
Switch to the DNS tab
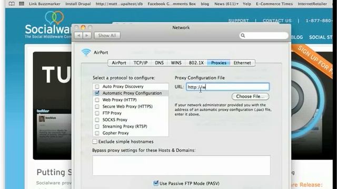click(159, 63)
